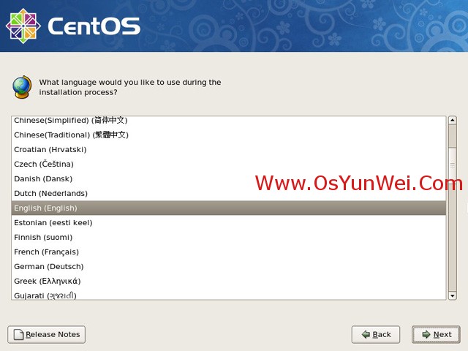Go to the Next installation step
Screen dimensions: 468x351
(436, 335)
